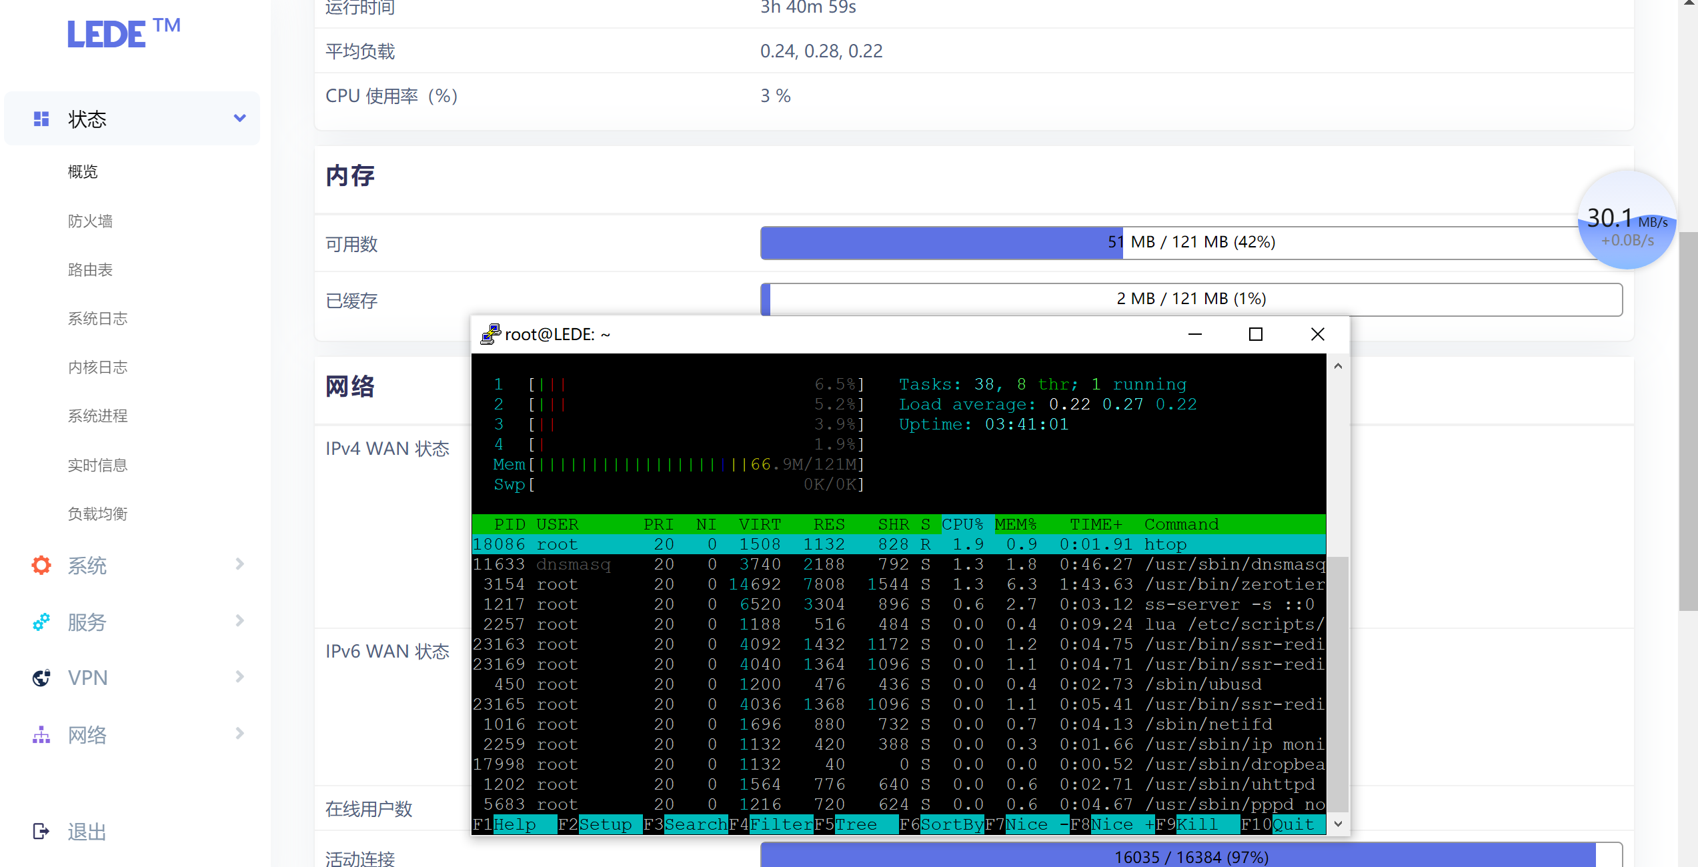Click the 30.1 MB/s speed floating widget
Image resolution: width=1698 pixels, height=867 pixels.
(1627, 221)
